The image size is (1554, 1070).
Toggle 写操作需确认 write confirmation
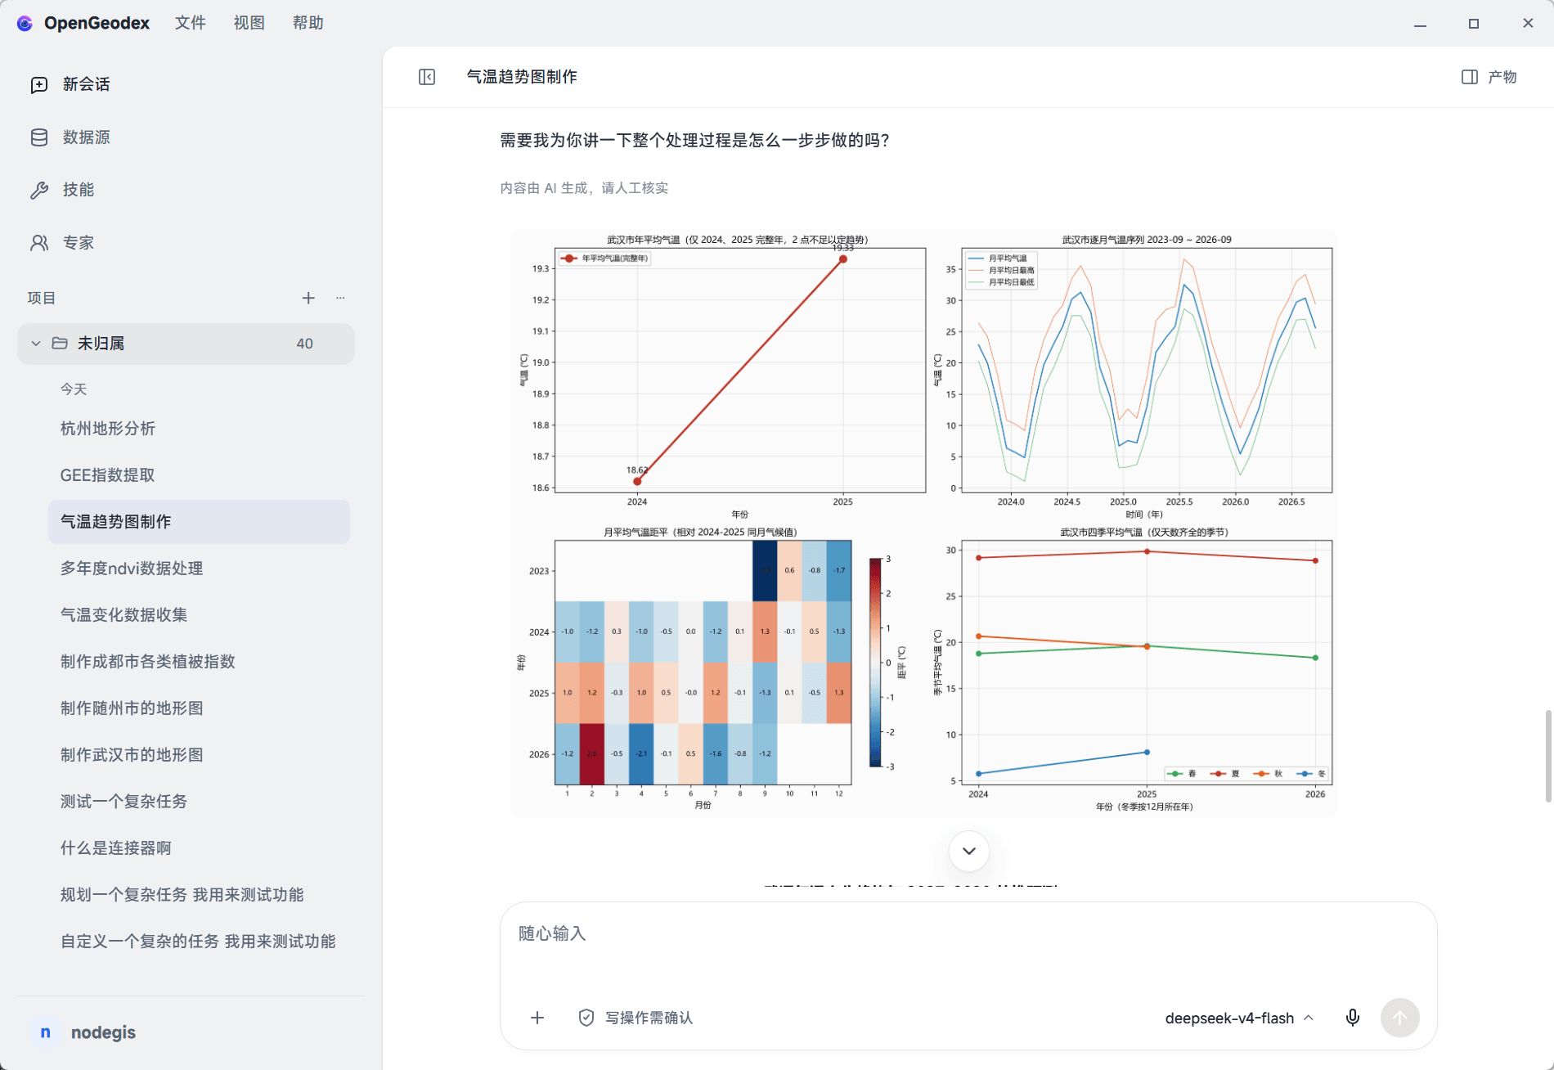coord(636,1018)
